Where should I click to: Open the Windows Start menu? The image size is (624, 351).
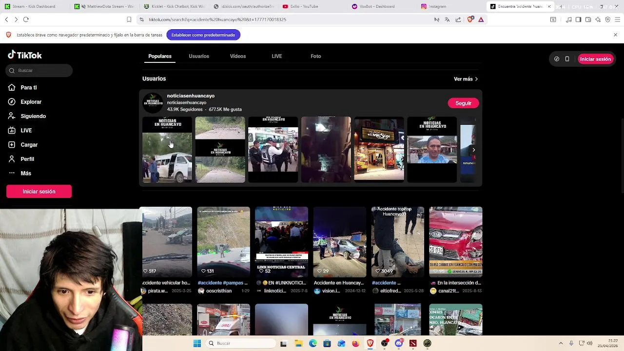click(197, 343)
